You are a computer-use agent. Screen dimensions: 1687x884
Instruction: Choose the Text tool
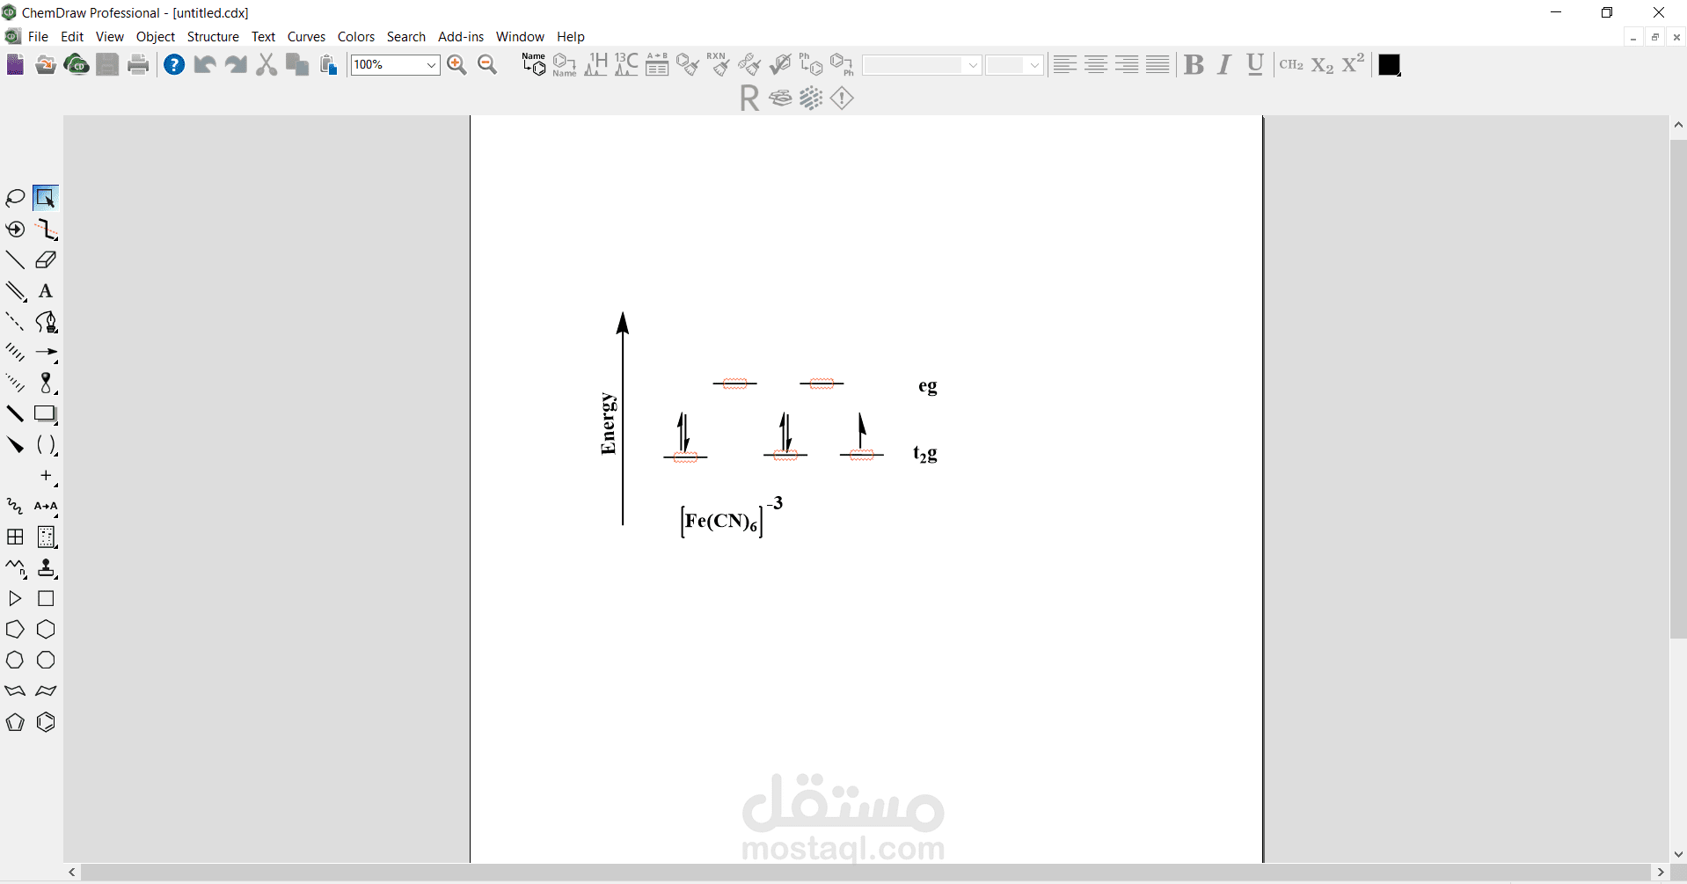coord(46,291)
